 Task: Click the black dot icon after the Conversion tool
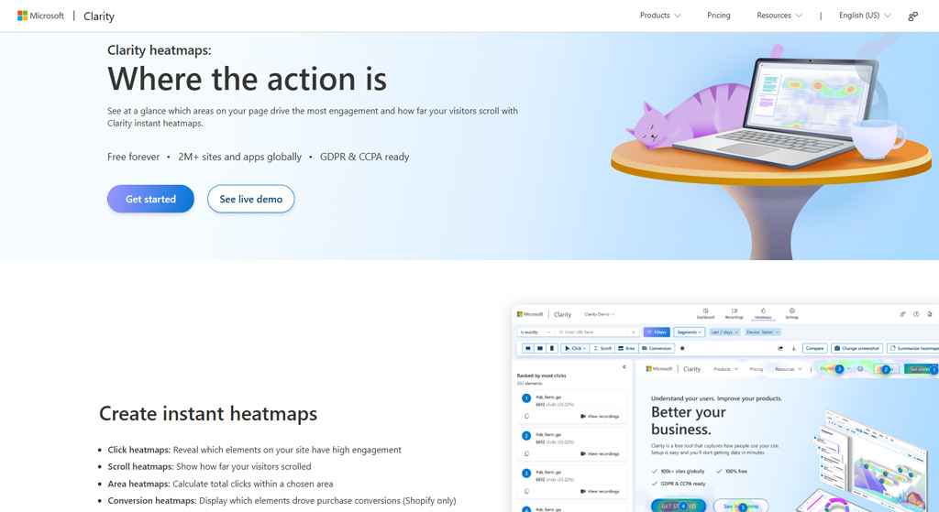click(682, 348)
